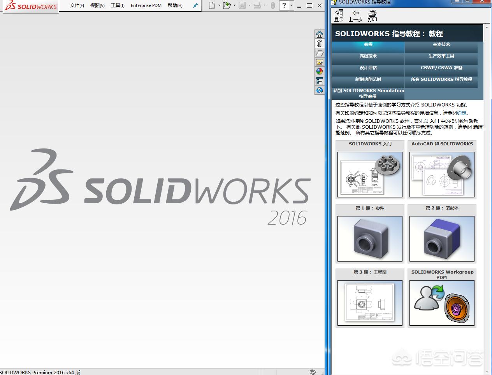Click the 约定 hyperlink in the tutorial text
Screen dimensions: 492x375
point(462,113)
